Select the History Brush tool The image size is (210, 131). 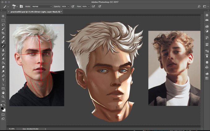pos(3,55)
